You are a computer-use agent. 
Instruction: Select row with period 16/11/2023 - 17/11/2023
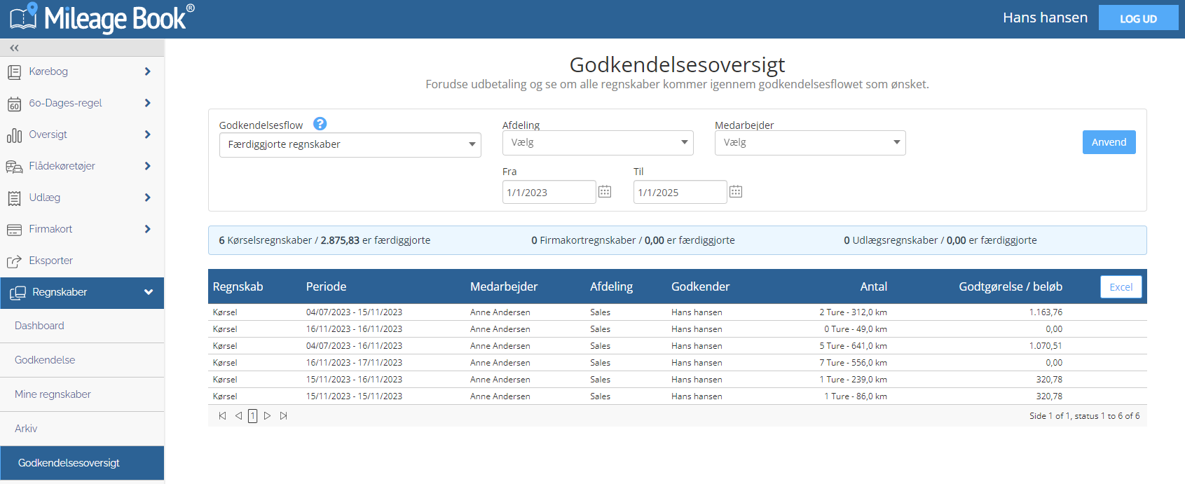pyautogui.click(x=677, y=363)
